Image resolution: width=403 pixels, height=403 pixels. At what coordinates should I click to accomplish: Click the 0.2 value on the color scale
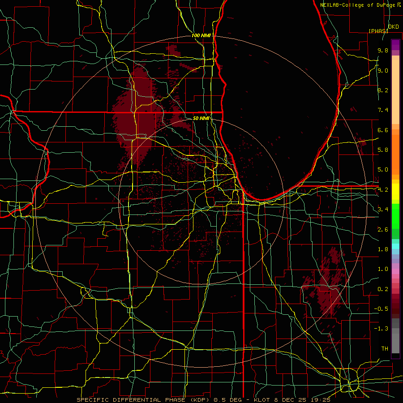pyautogui.click(x=383, y=289)
